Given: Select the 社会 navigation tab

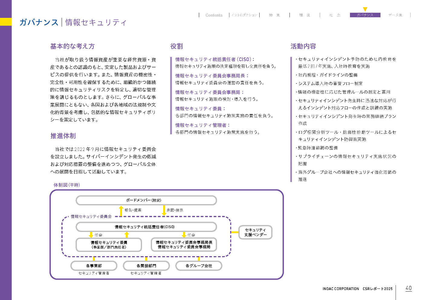Looking at the screenshot, I should pos(335,15).
